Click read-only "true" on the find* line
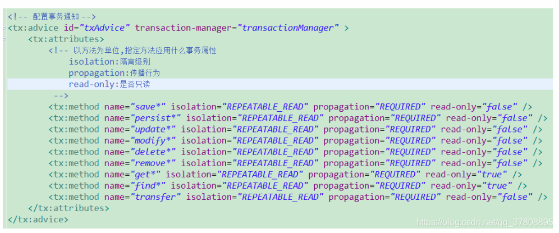 click(x=497, y=186)
